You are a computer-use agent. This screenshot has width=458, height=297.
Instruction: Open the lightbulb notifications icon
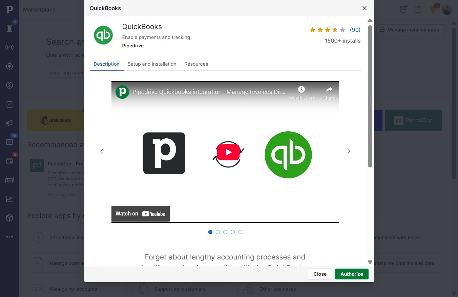(433, 9)
